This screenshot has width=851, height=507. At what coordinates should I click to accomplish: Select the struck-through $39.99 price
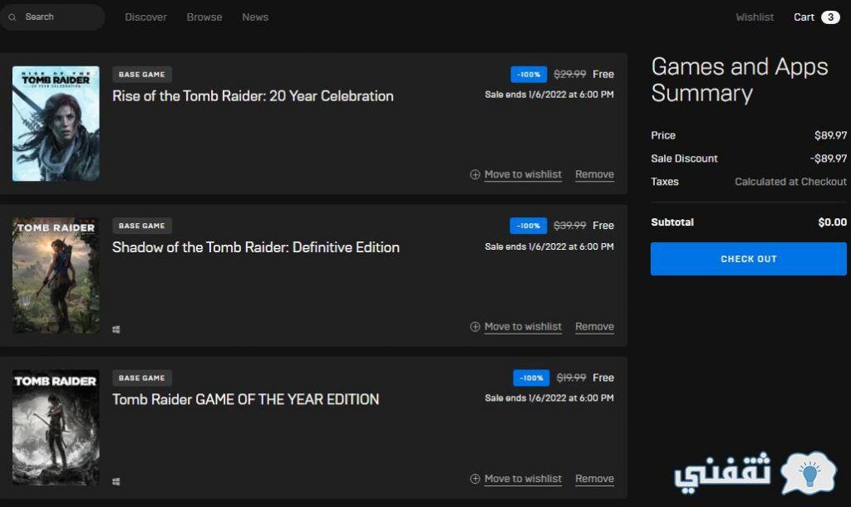569,226
